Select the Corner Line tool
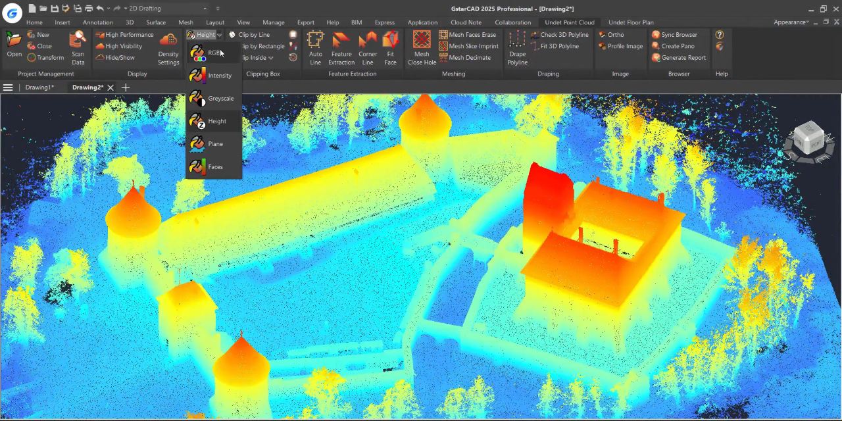The width and height of the screenshot is (842, 421). click(x=368, y=48)
